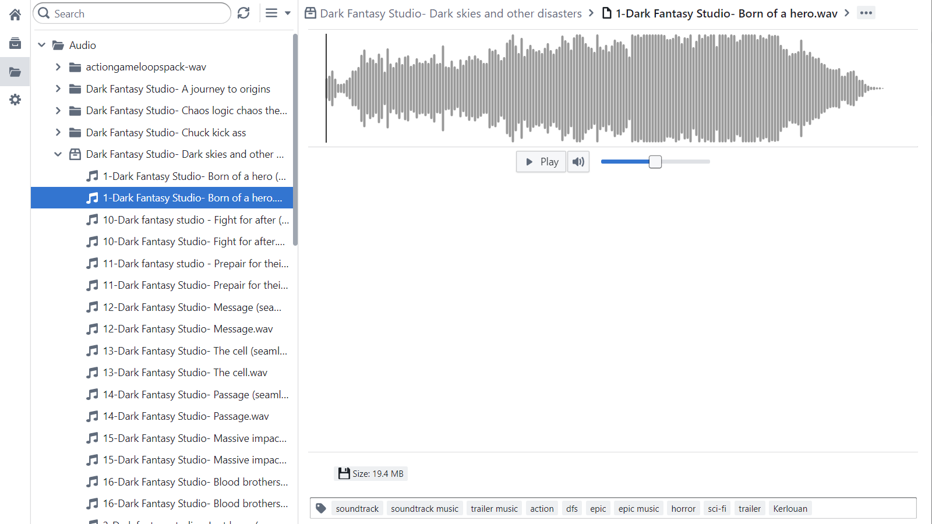Image resolution: width=932 pixels, height=524 pixels.
Task: Click the refresh icon beside search
Action: 243,13
